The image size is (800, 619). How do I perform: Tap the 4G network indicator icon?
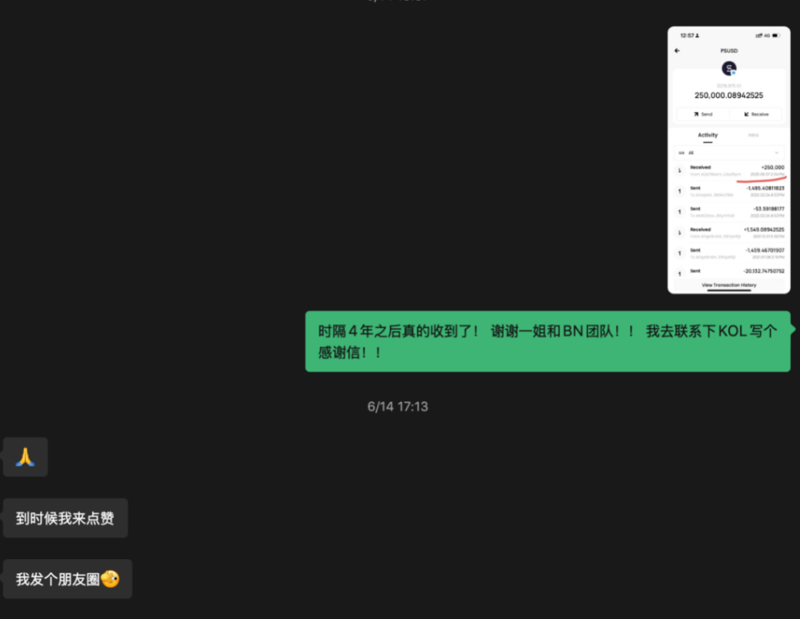tap(766, 35)
